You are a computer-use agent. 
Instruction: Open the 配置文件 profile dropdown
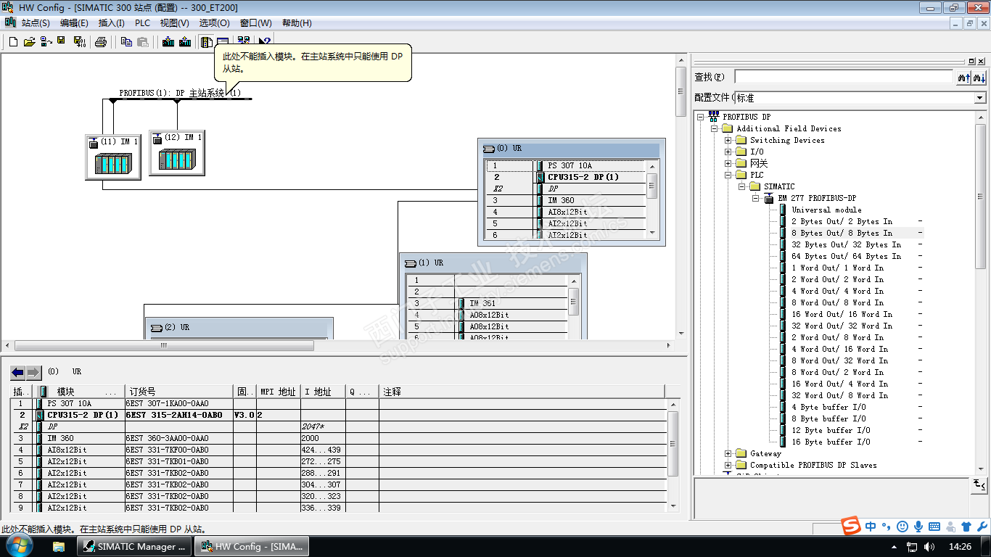pos(979,98)
